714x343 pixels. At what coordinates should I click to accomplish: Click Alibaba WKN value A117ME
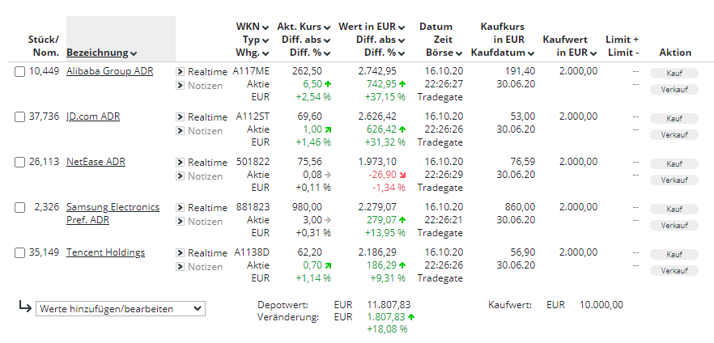pos(251,71)
